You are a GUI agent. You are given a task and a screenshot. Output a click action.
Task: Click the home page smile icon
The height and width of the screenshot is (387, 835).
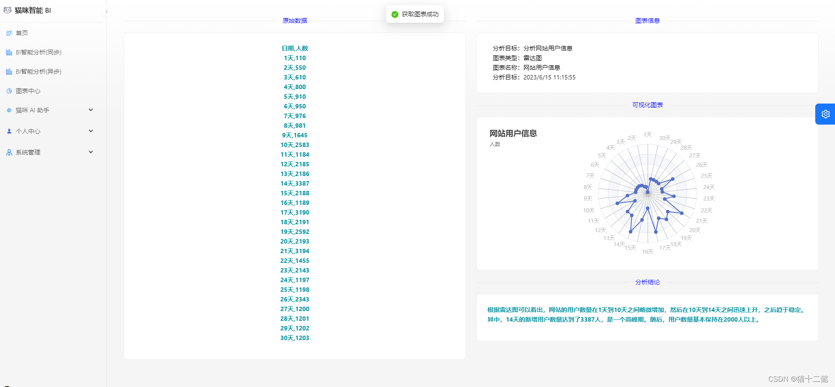tap(9, 33)
